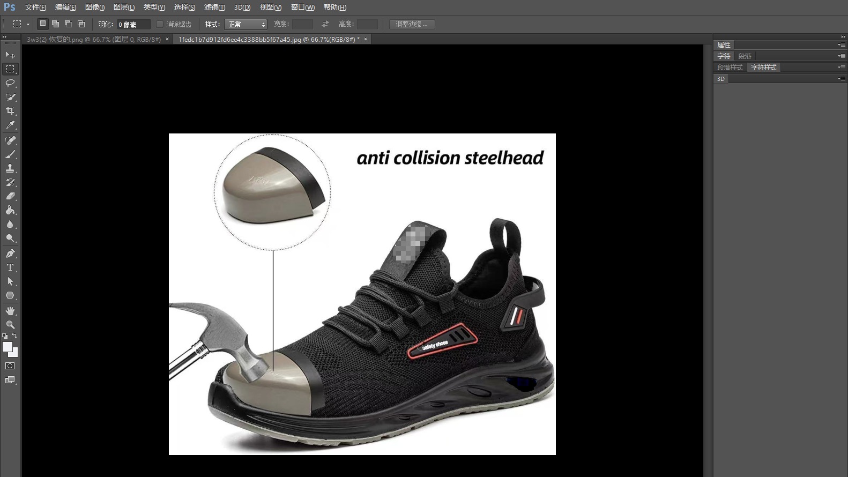Choose New Selection mode in options bar

[43, 24]
